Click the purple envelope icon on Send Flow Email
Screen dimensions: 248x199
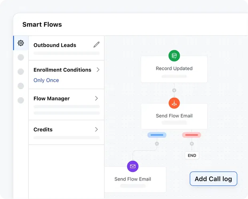(133, 166)
